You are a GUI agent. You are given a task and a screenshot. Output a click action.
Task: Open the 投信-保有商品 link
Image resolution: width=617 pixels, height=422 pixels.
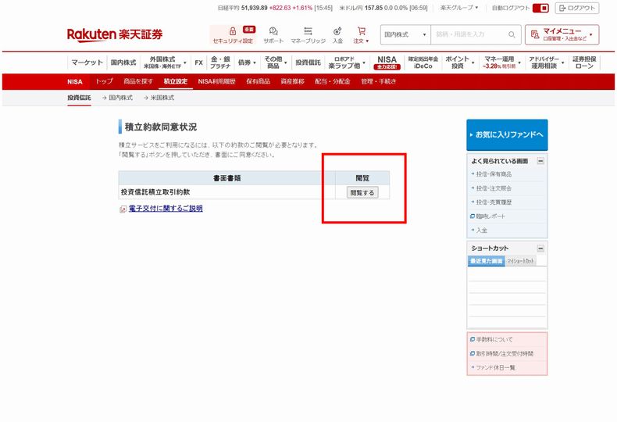point(494,174)
